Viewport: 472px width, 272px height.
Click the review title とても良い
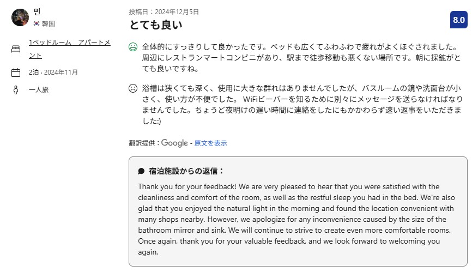(x=155, y=25)
